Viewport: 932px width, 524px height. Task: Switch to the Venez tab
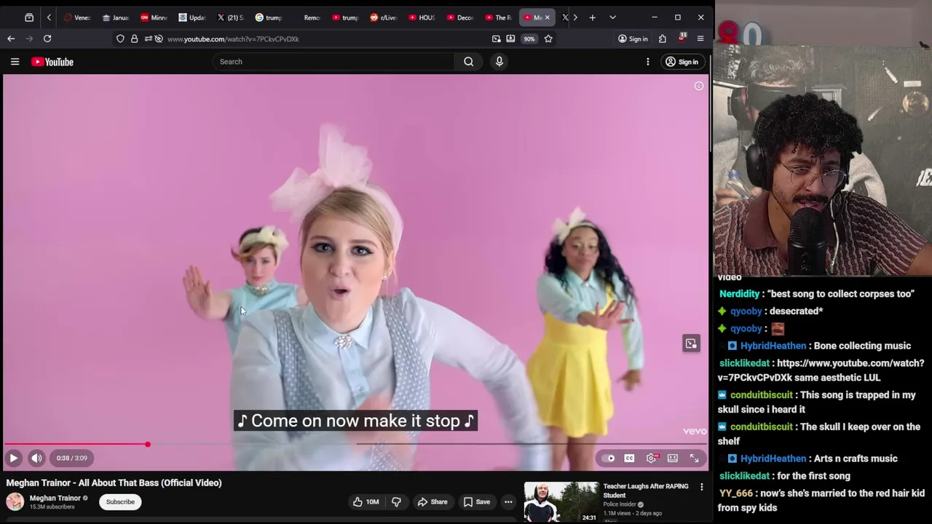pos(77,17)
